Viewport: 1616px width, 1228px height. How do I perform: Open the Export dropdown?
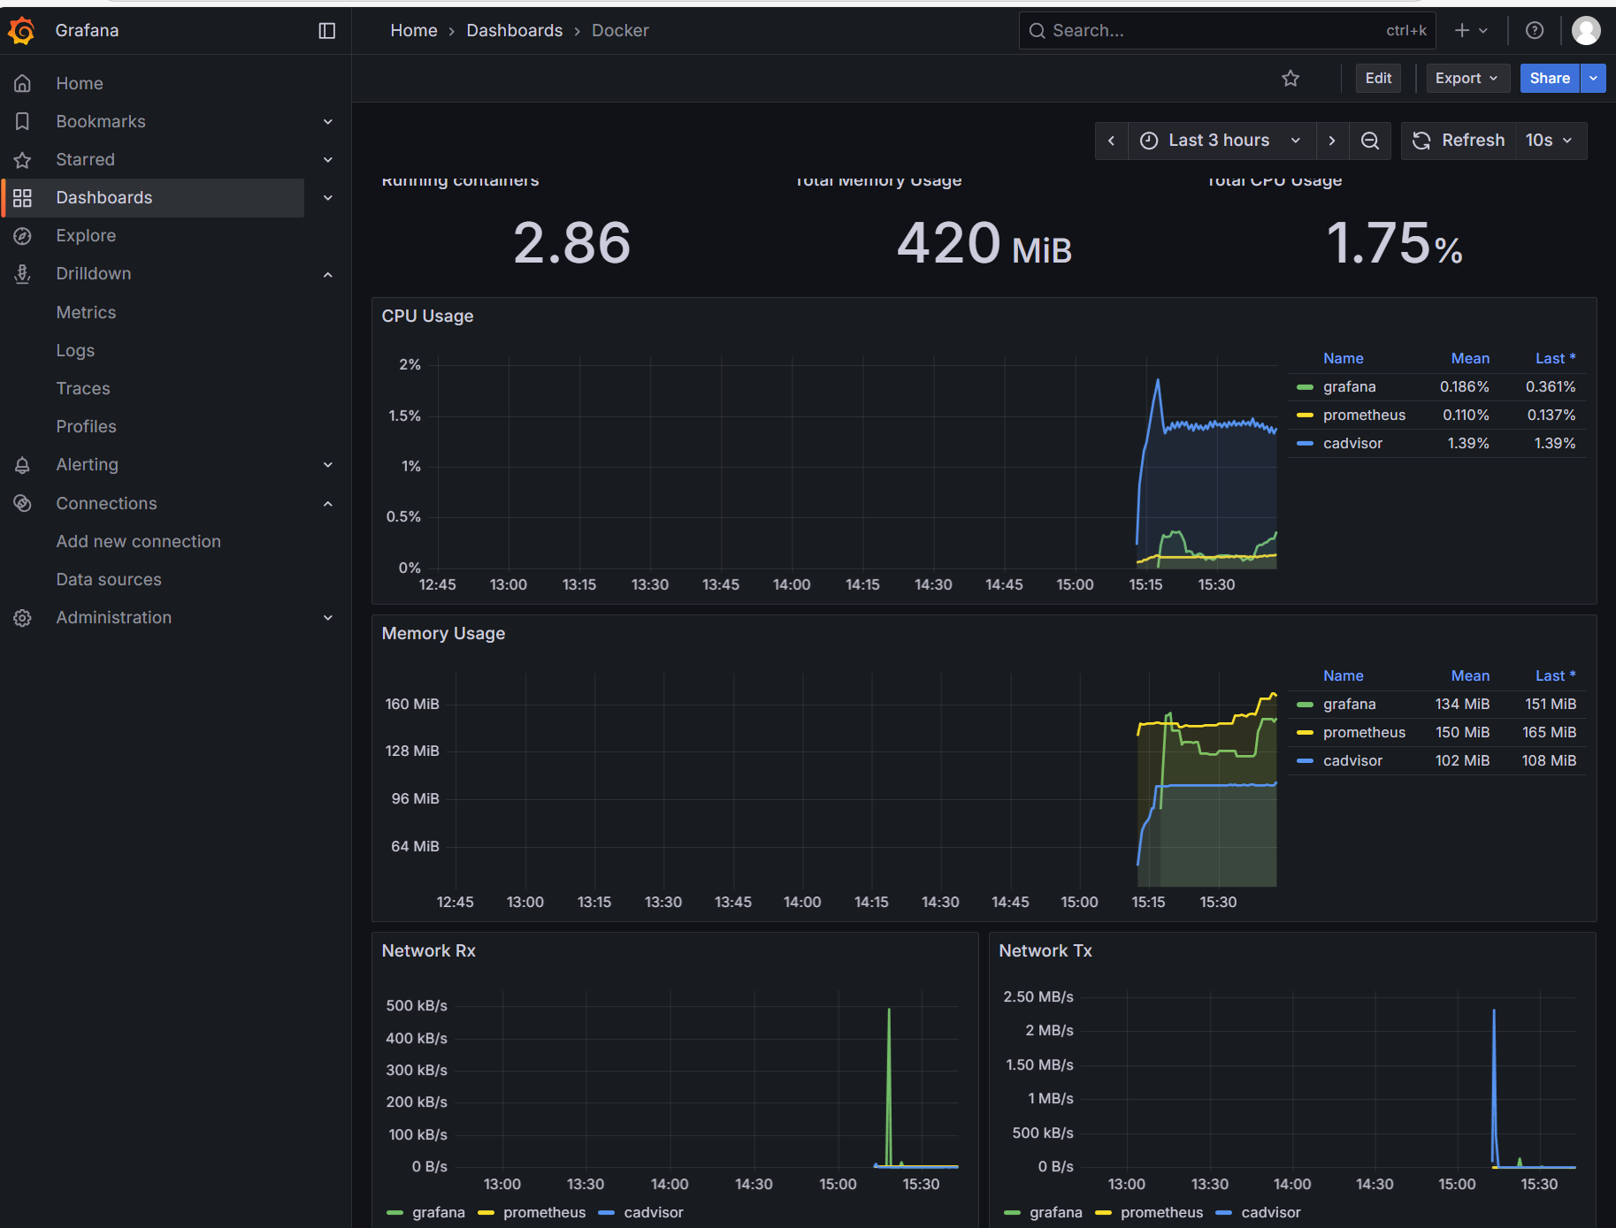click(x=1467, y=79)
